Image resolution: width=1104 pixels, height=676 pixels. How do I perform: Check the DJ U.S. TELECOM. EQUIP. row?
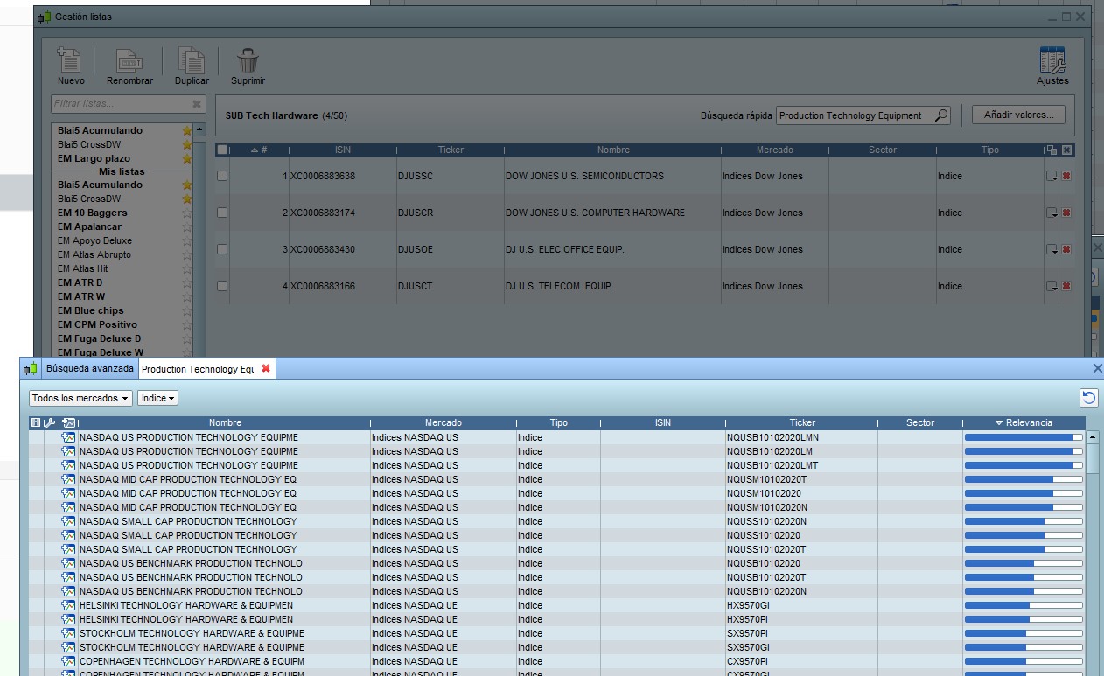[x=222, y=286]
